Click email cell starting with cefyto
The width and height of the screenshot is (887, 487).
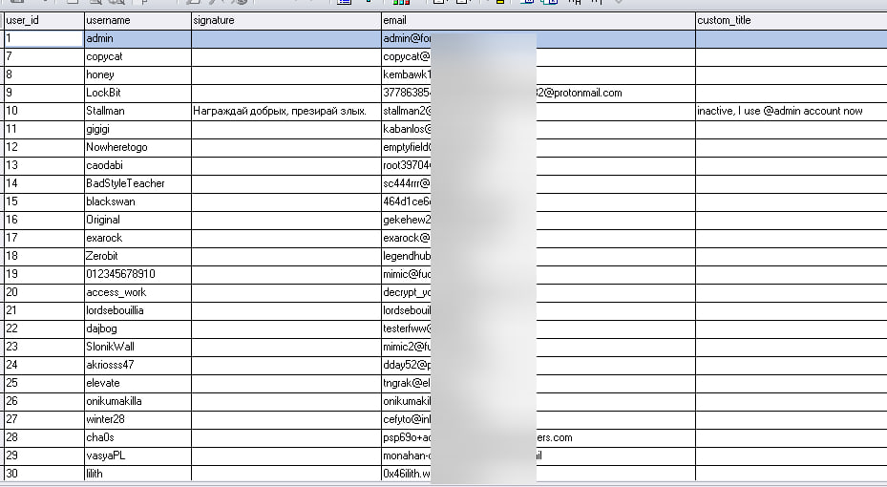pyautogui.click(x=539, y=418)
